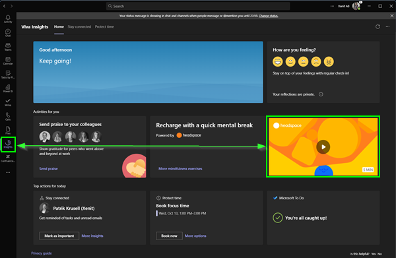The height and width of the screenshot is (258, 396).
Task: Open the Privacy guide link
Action: point(42,253)
